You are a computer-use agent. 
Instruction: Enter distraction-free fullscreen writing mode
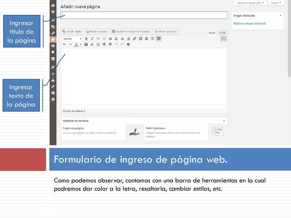click(224, 39)
